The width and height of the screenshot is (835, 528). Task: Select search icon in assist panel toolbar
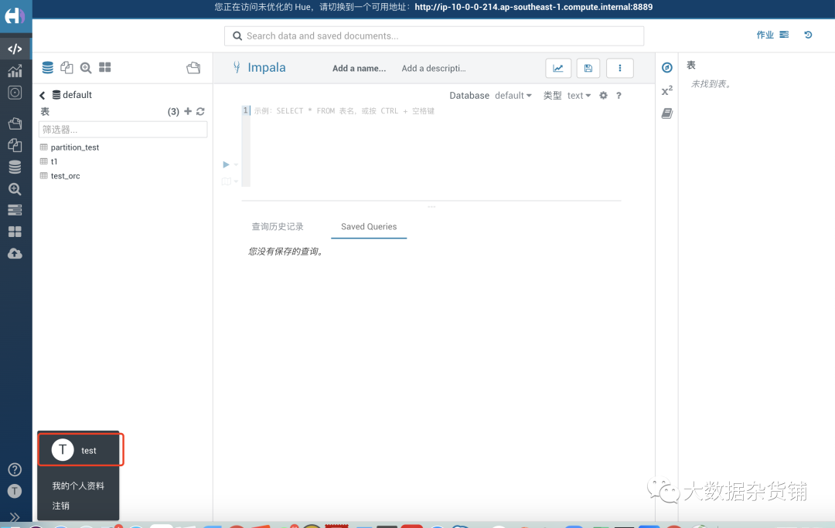pyautogui.click(x=86, y=67)
